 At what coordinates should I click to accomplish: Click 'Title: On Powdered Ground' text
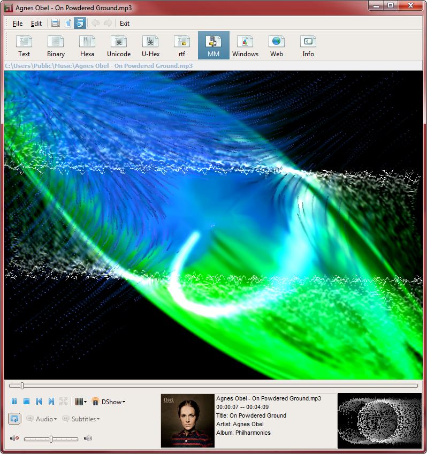[251, 415]
